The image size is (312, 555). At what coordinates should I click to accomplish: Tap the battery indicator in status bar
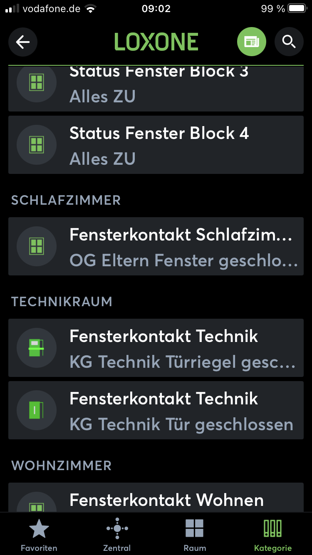click(x=296, y=9)
